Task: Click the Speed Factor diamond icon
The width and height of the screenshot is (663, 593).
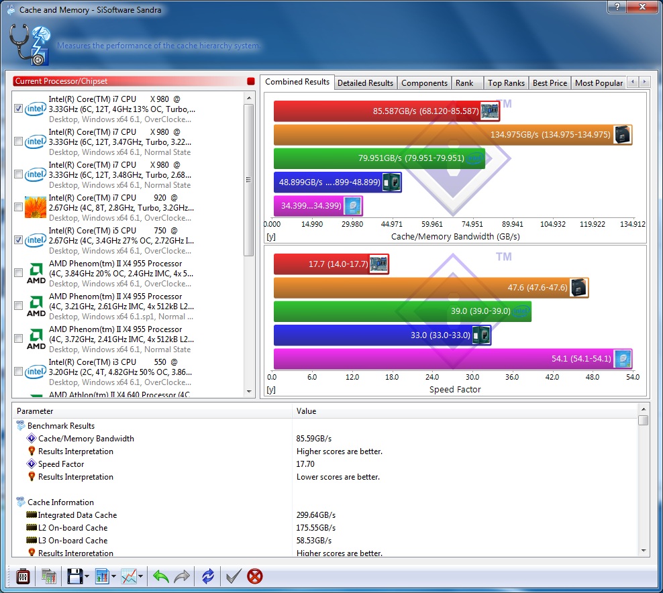Action: (32, 464)
